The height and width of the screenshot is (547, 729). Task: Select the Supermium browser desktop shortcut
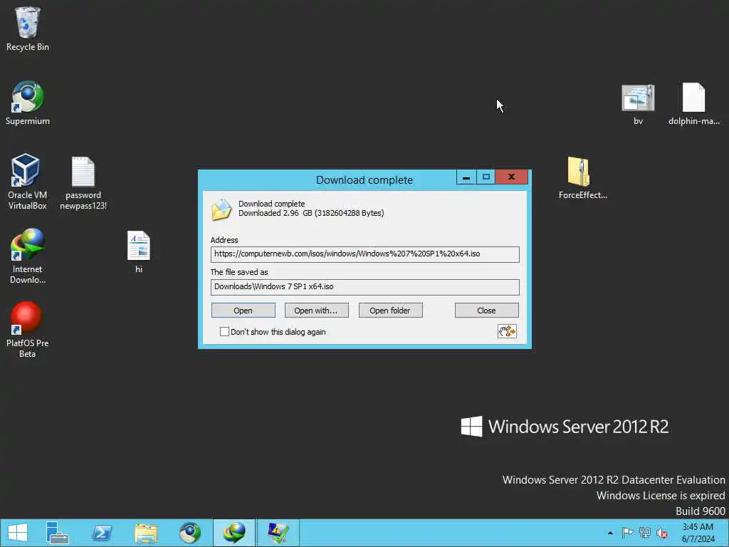point(28,103)
